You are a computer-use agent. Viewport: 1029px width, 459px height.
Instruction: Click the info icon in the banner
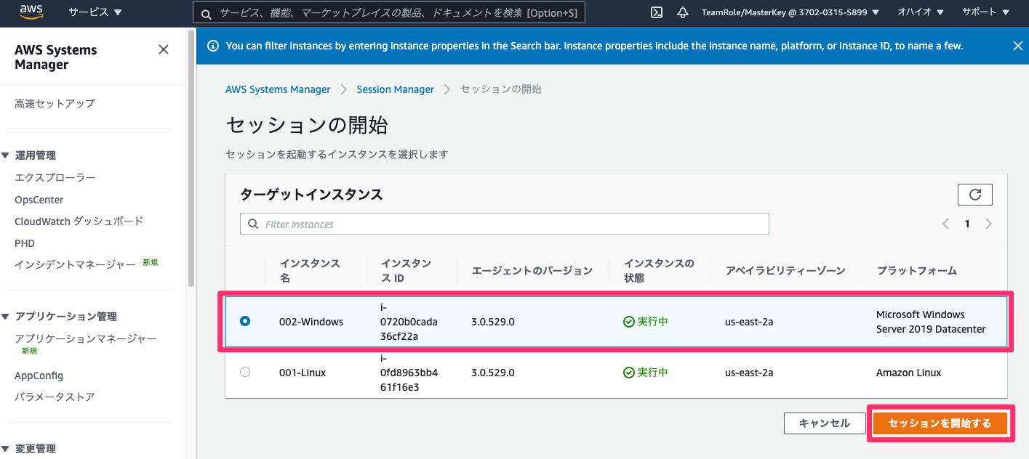[213, 46]
